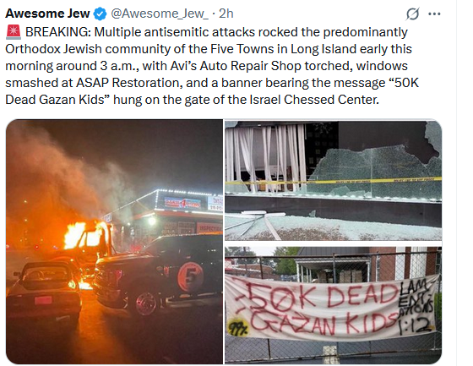
Task: Open the three-dot More options menu
Action: [434, 14]
